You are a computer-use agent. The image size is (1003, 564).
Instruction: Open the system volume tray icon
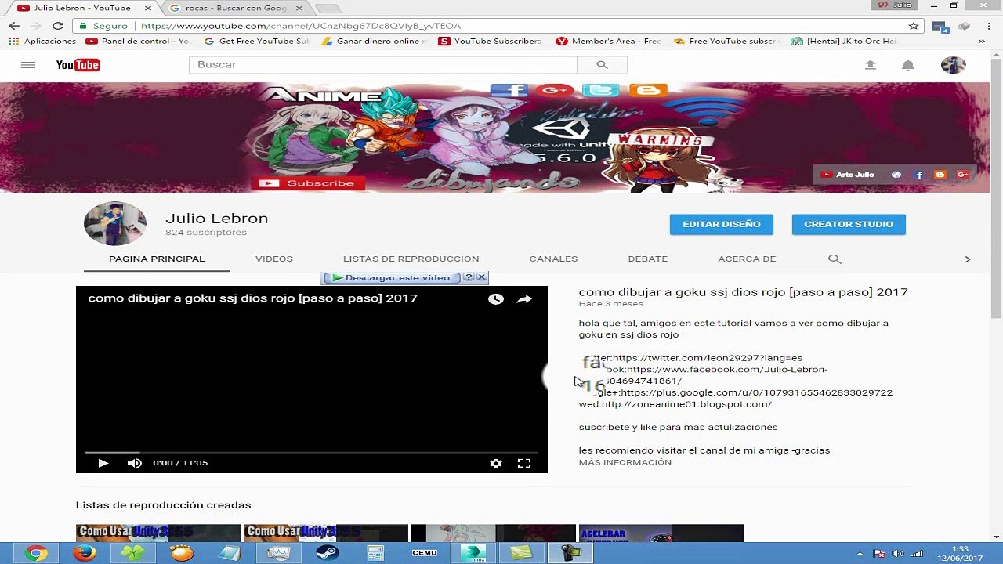click(897, 554)
